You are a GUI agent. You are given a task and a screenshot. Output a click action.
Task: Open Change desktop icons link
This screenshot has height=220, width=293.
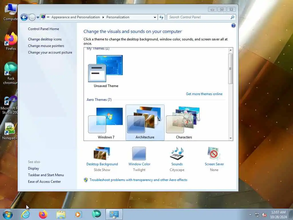click(x=45, y=39)
